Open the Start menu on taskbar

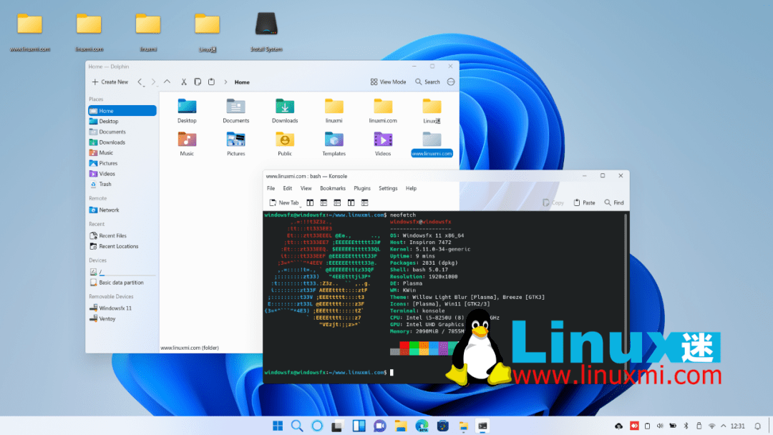pyautogui.click(x=278, y=426)
